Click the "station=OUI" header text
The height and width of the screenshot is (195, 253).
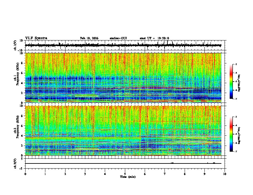(x=118, y=38)
